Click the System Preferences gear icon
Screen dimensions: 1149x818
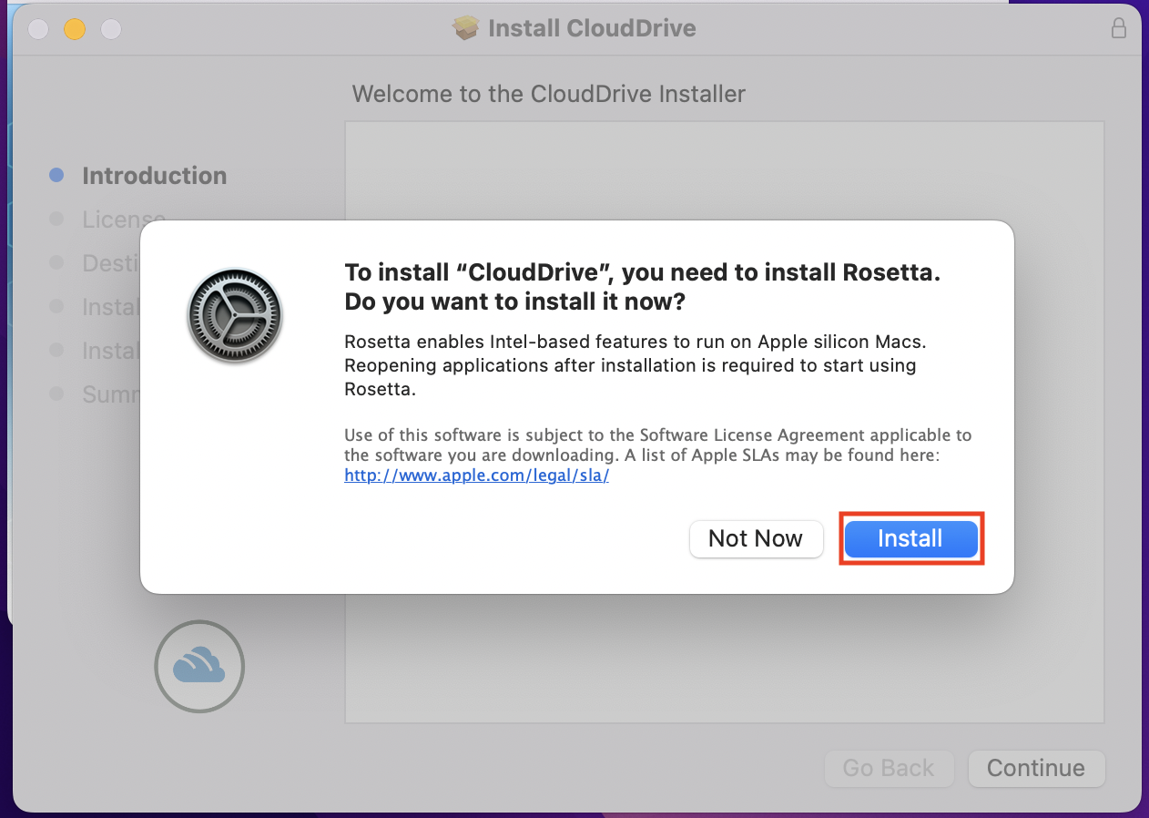pyautogui.click(x=235, y=315)
